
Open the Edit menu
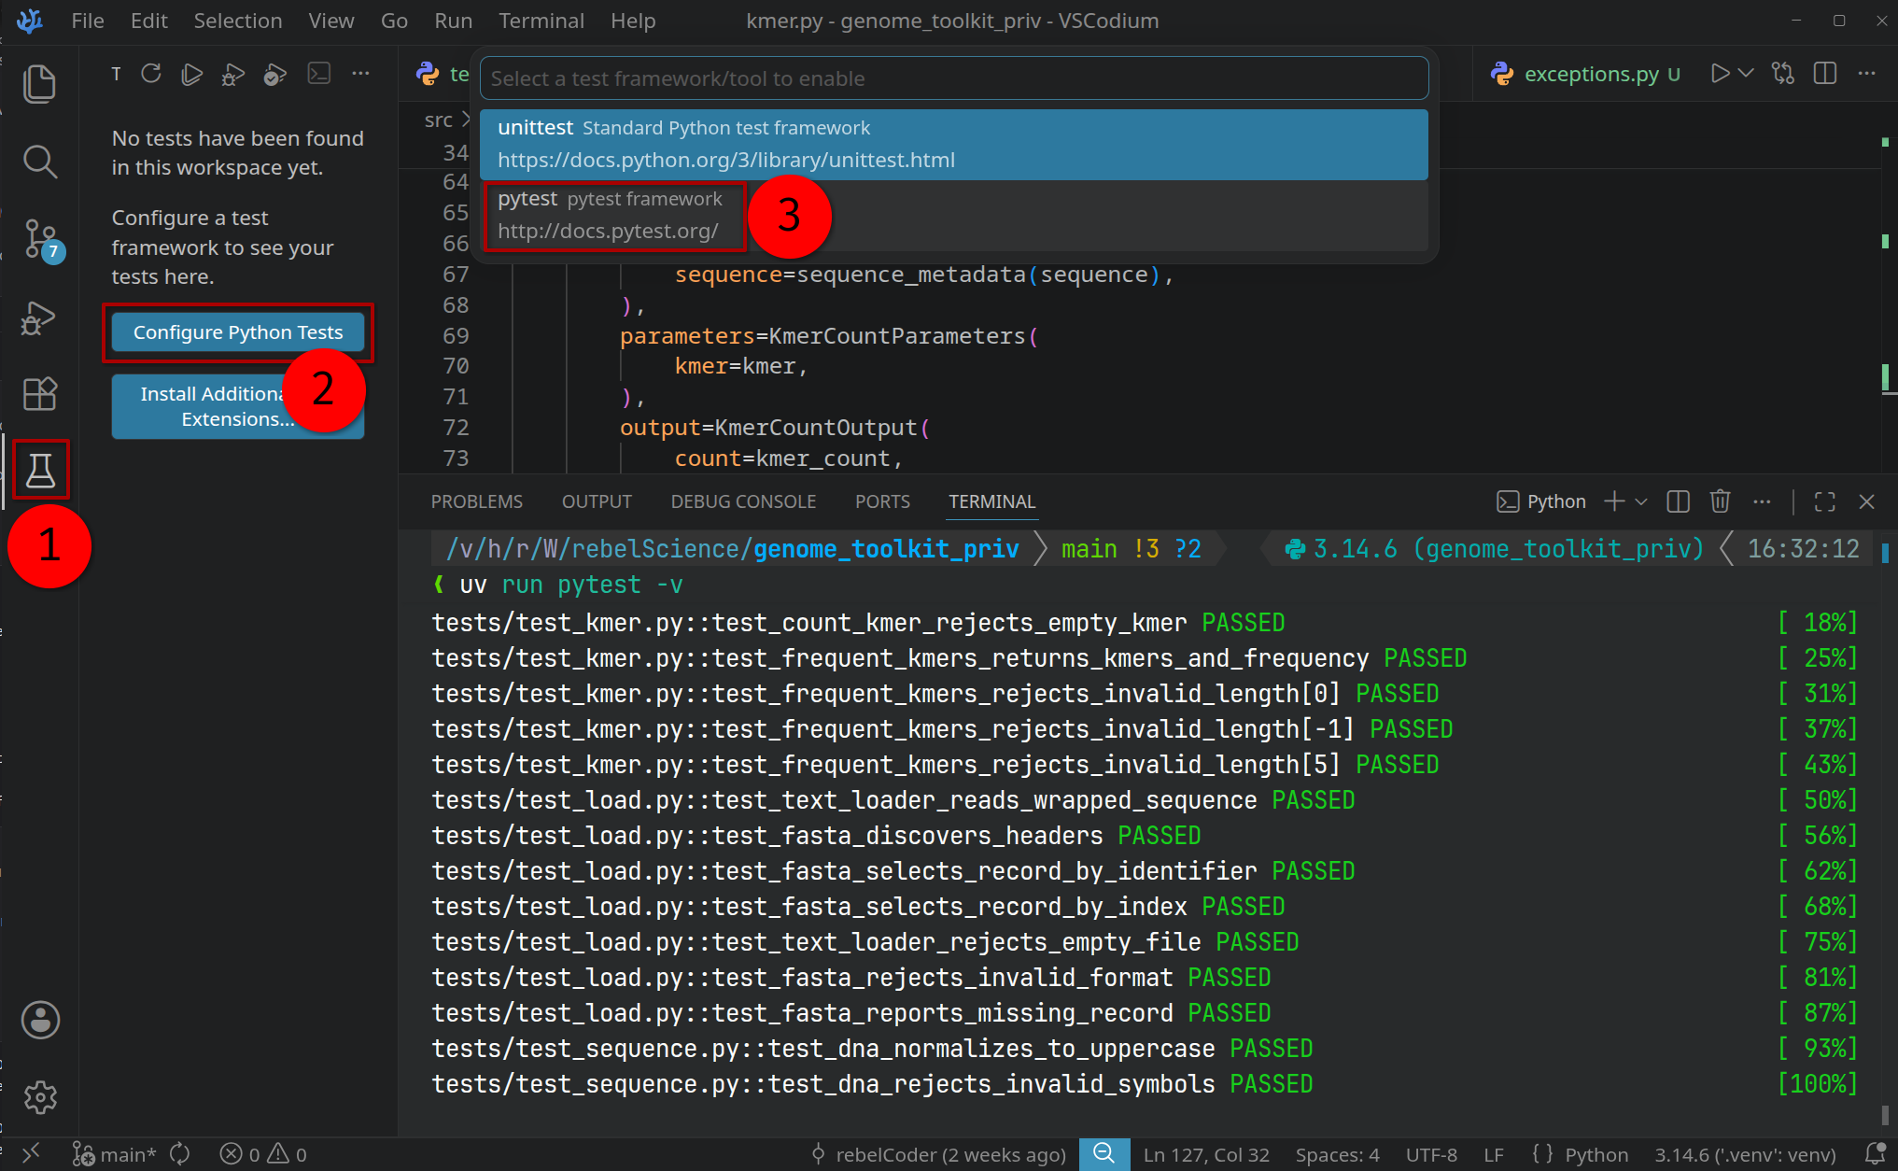[149, 21]
